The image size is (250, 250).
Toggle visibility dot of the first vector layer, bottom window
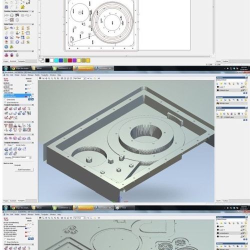coord(218,226)
